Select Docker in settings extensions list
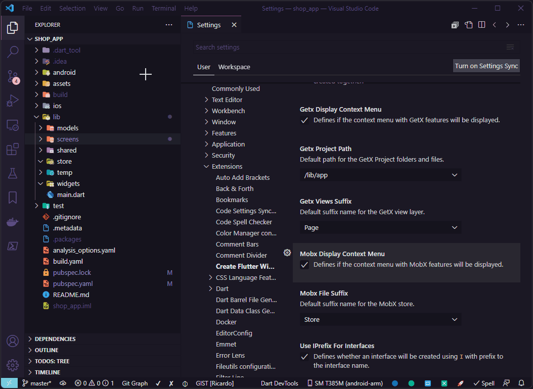Viewport: 533px width, 389px height. [226, 322]
